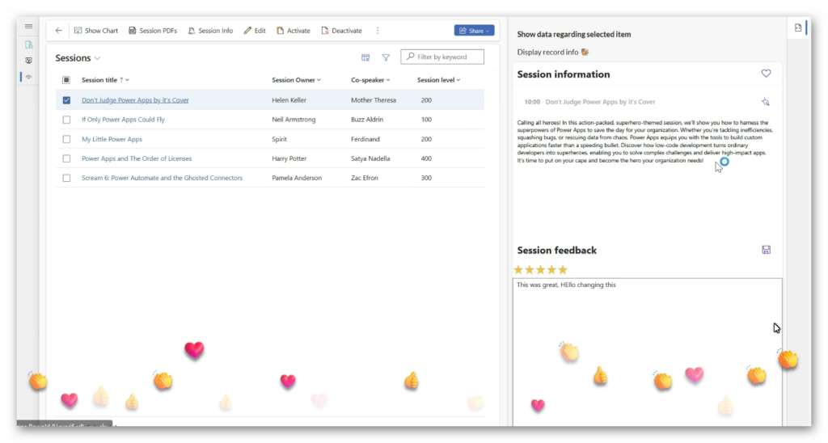Click the Pamela Anderson owner cell
The image size is (828, 443).
[297, 178]
